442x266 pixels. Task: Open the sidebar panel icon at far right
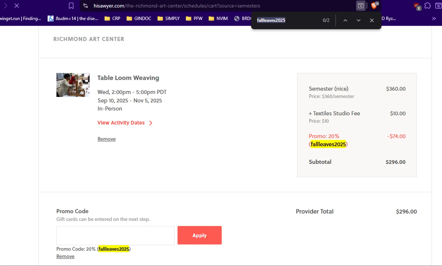438,6
